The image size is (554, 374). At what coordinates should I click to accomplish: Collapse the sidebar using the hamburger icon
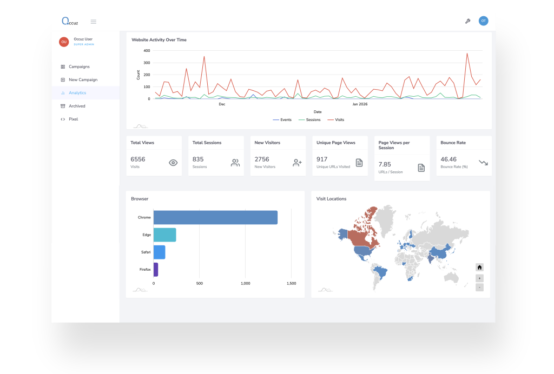coord(93,21)
